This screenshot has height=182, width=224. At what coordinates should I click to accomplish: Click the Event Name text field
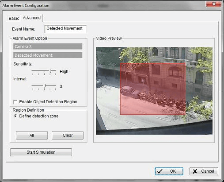coord(65,29)
